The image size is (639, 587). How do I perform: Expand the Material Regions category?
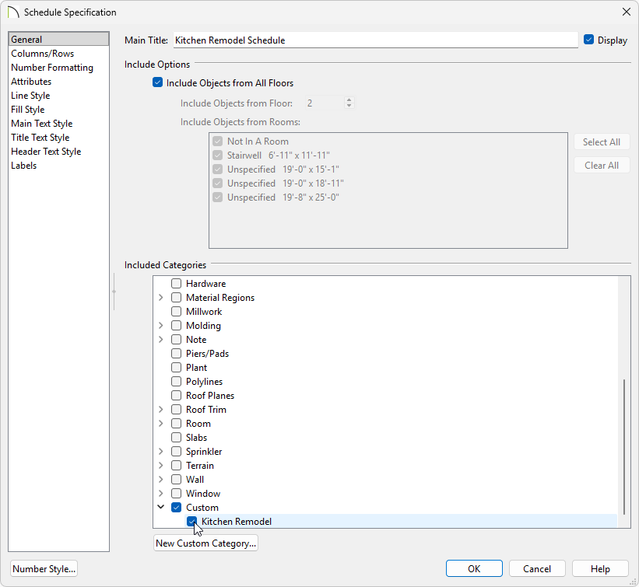[x=160, y=297]
